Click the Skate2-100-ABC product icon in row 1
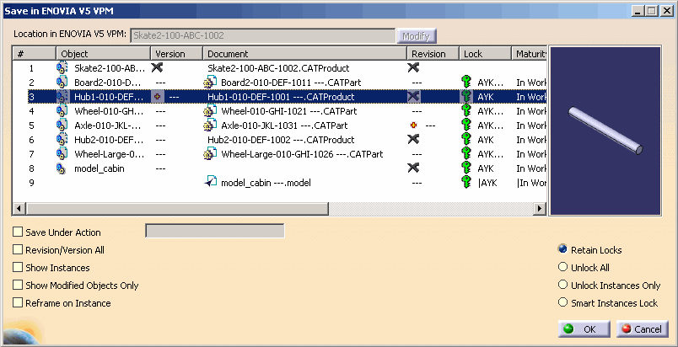Image resolution: width=678 pixels, height=347 pixels. (62, 68)
